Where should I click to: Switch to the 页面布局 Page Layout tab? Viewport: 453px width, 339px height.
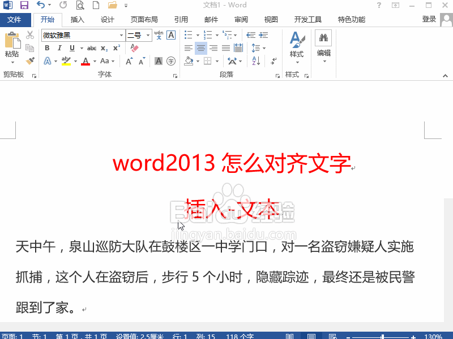pos(144,20)
